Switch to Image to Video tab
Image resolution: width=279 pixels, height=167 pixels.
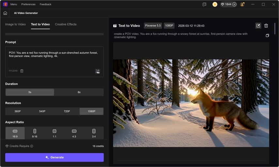point(15,24)
